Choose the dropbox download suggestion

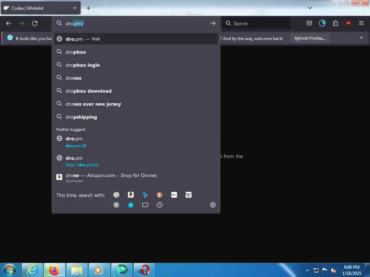136,91
